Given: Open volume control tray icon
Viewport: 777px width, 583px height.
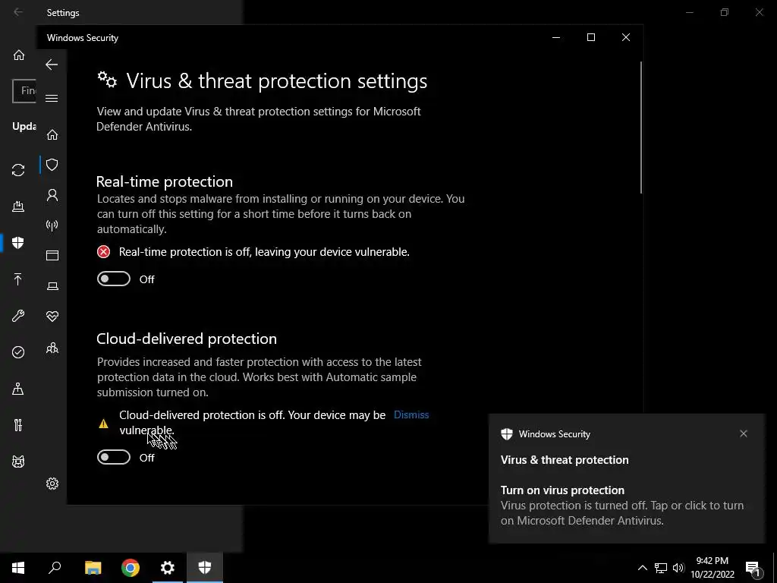Looking at the screenshot, I should (678, 568).
